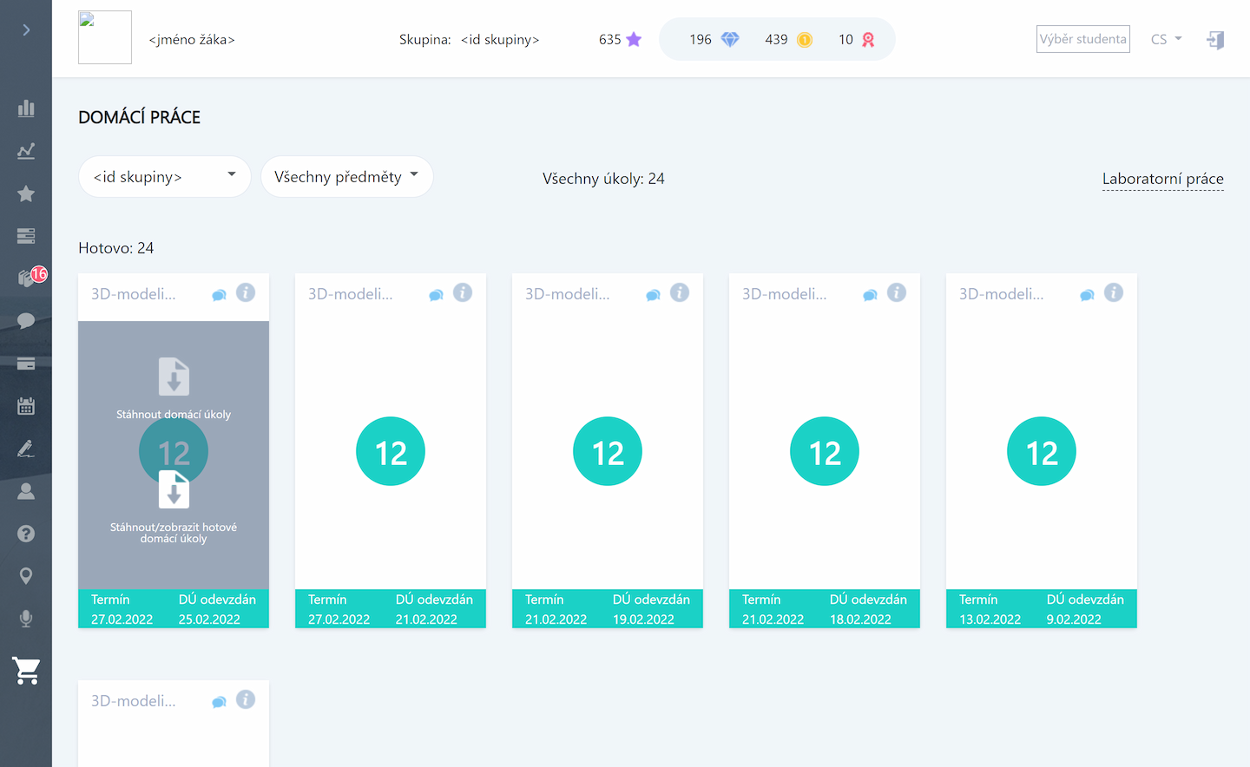Click the 'Všechny úkoly: 24' text
The height and width of the screenshot is (767, 1250).
pos(603,178)
